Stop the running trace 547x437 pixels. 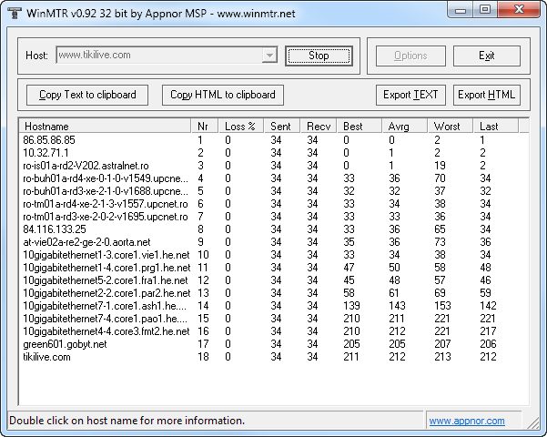click(x=319, y=56)
